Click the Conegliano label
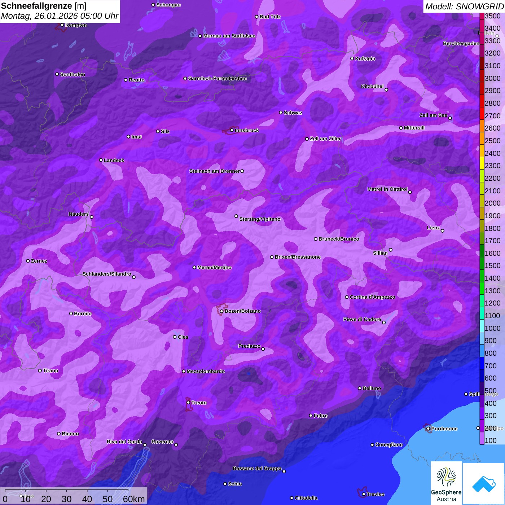The height and width of the screenshot is (505, 505). (389, 444)
